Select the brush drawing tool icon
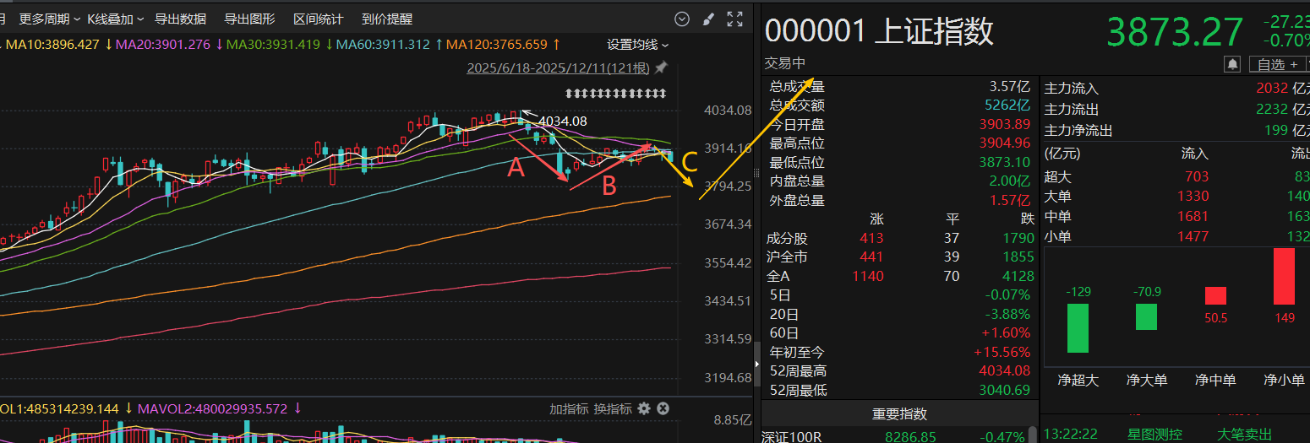Viewport: 1310px width, 443px height. [709, 19]
